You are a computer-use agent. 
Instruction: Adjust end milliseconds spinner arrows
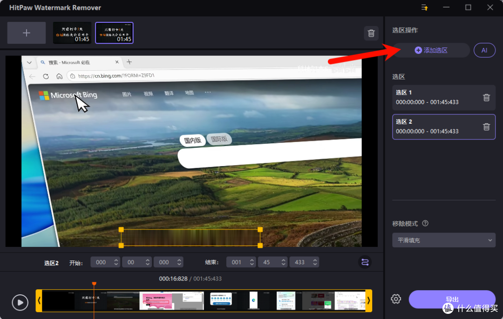coord(315,262)
